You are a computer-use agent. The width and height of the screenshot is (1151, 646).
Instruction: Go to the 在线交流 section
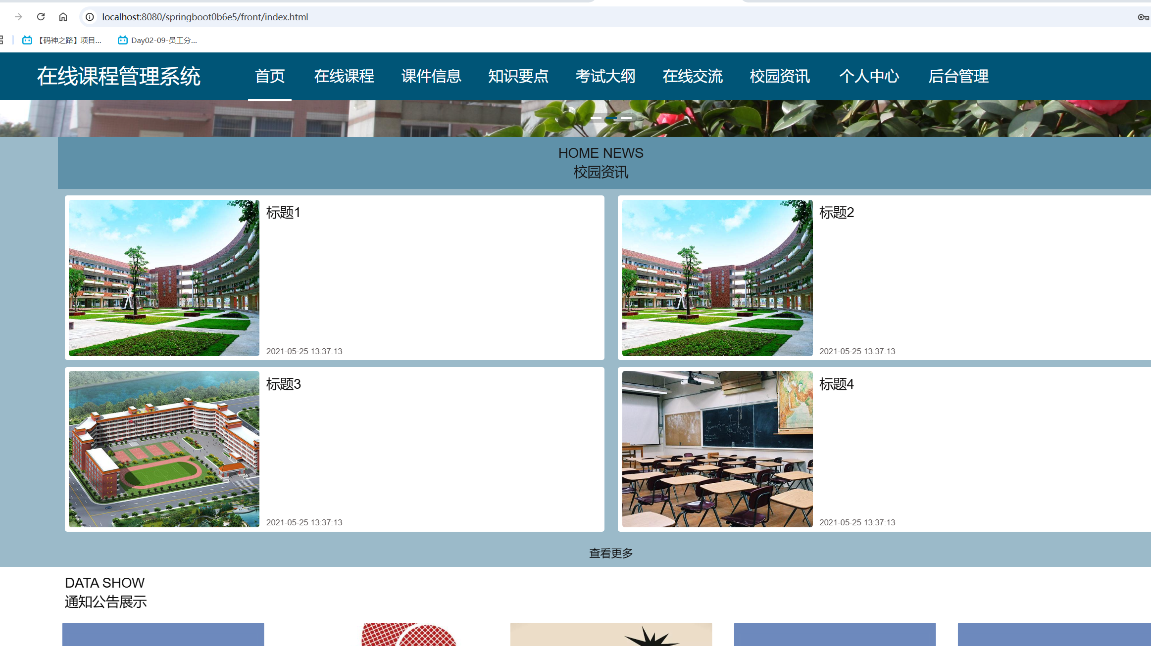(692, 76)
